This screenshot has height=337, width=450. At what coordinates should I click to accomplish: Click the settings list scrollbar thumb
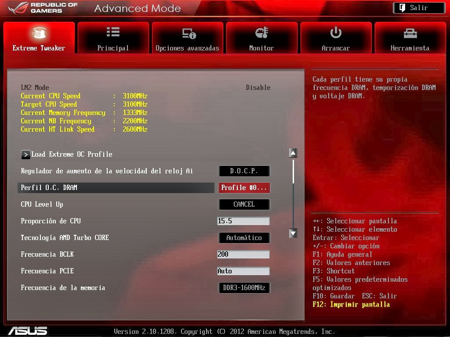293,172
